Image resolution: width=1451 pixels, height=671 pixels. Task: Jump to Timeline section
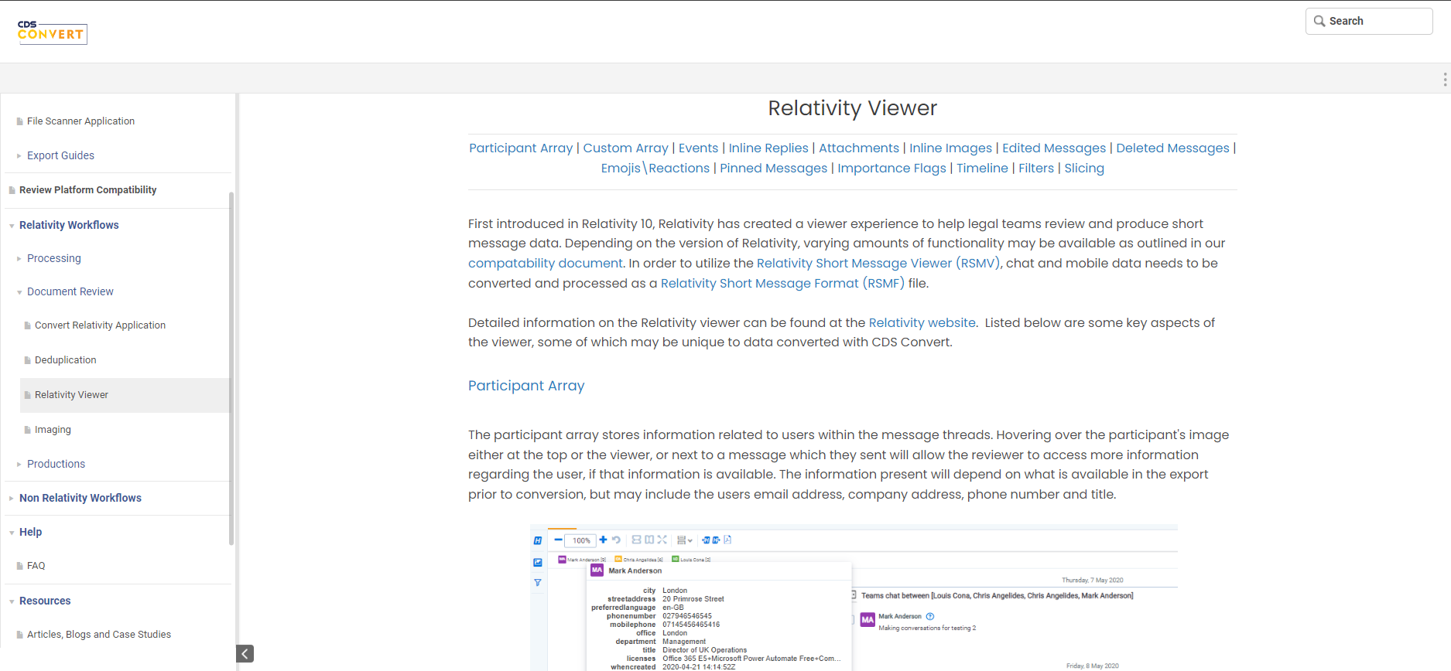(x=982, y=168)
